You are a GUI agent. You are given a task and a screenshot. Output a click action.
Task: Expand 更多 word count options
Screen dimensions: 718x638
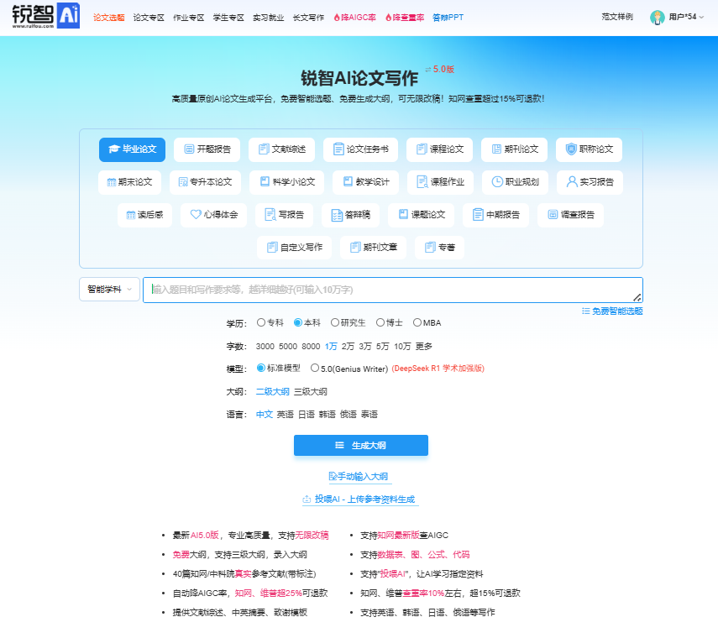pyautogui.click(x=424, y=346)
